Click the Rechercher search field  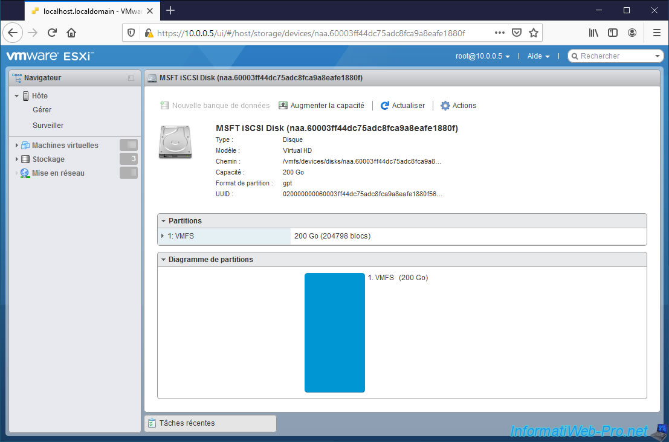[x=616, y=56]
